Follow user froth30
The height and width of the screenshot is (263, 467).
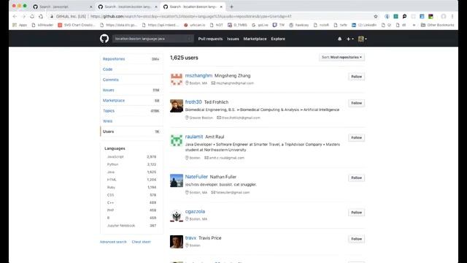coord(356,103)
